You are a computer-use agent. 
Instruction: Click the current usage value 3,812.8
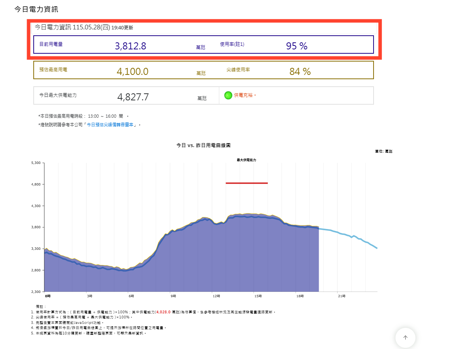130,46
